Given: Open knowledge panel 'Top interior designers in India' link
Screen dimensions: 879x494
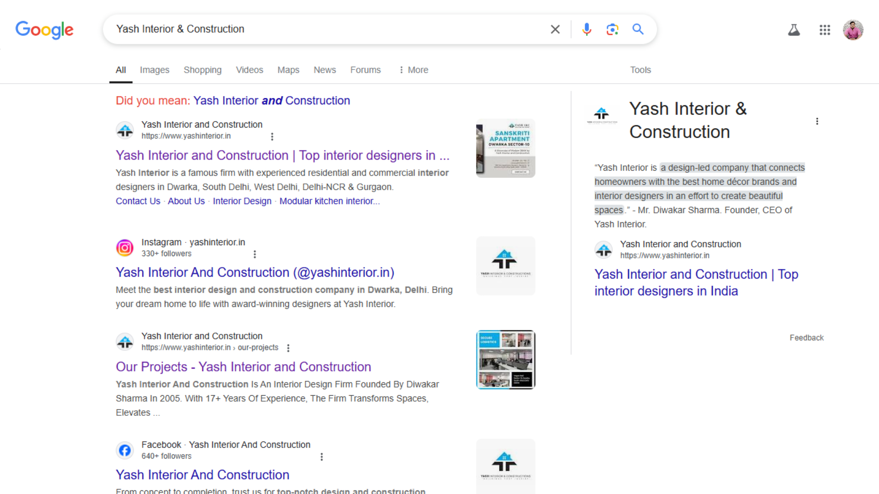Looking at the screenshot, I should pyautogui.click(x=696, y=283).
